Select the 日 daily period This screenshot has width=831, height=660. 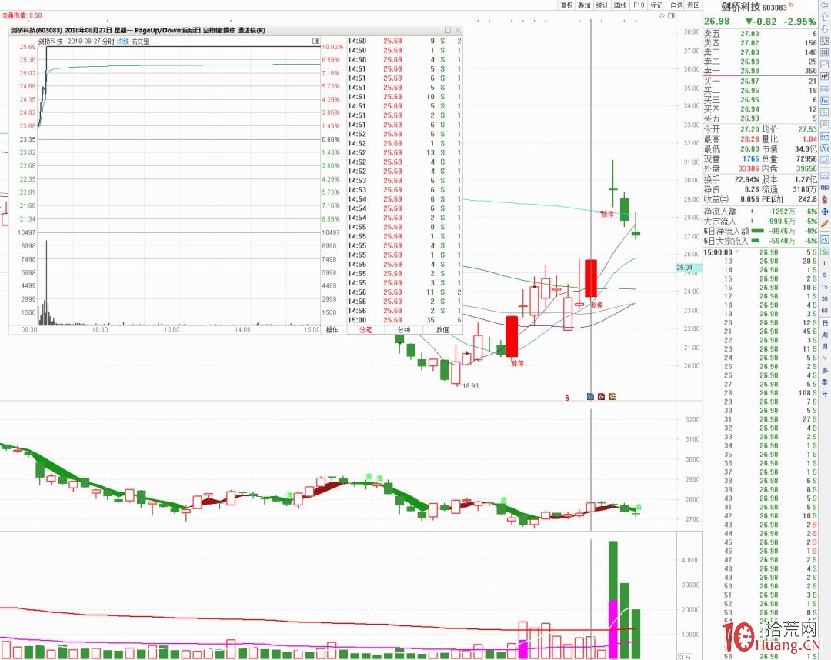[x=825, y=322]
